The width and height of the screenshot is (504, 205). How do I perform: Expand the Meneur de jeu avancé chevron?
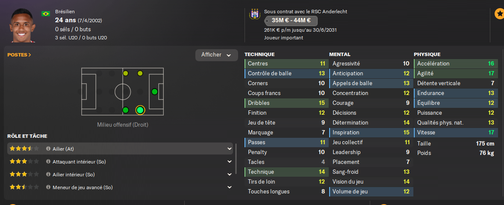point(230,187)
